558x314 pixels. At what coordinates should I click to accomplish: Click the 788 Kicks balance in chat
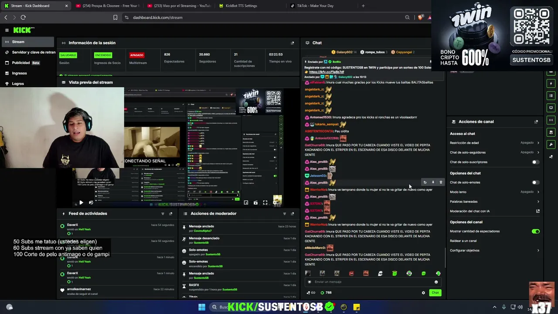click(x=327, y=293)
